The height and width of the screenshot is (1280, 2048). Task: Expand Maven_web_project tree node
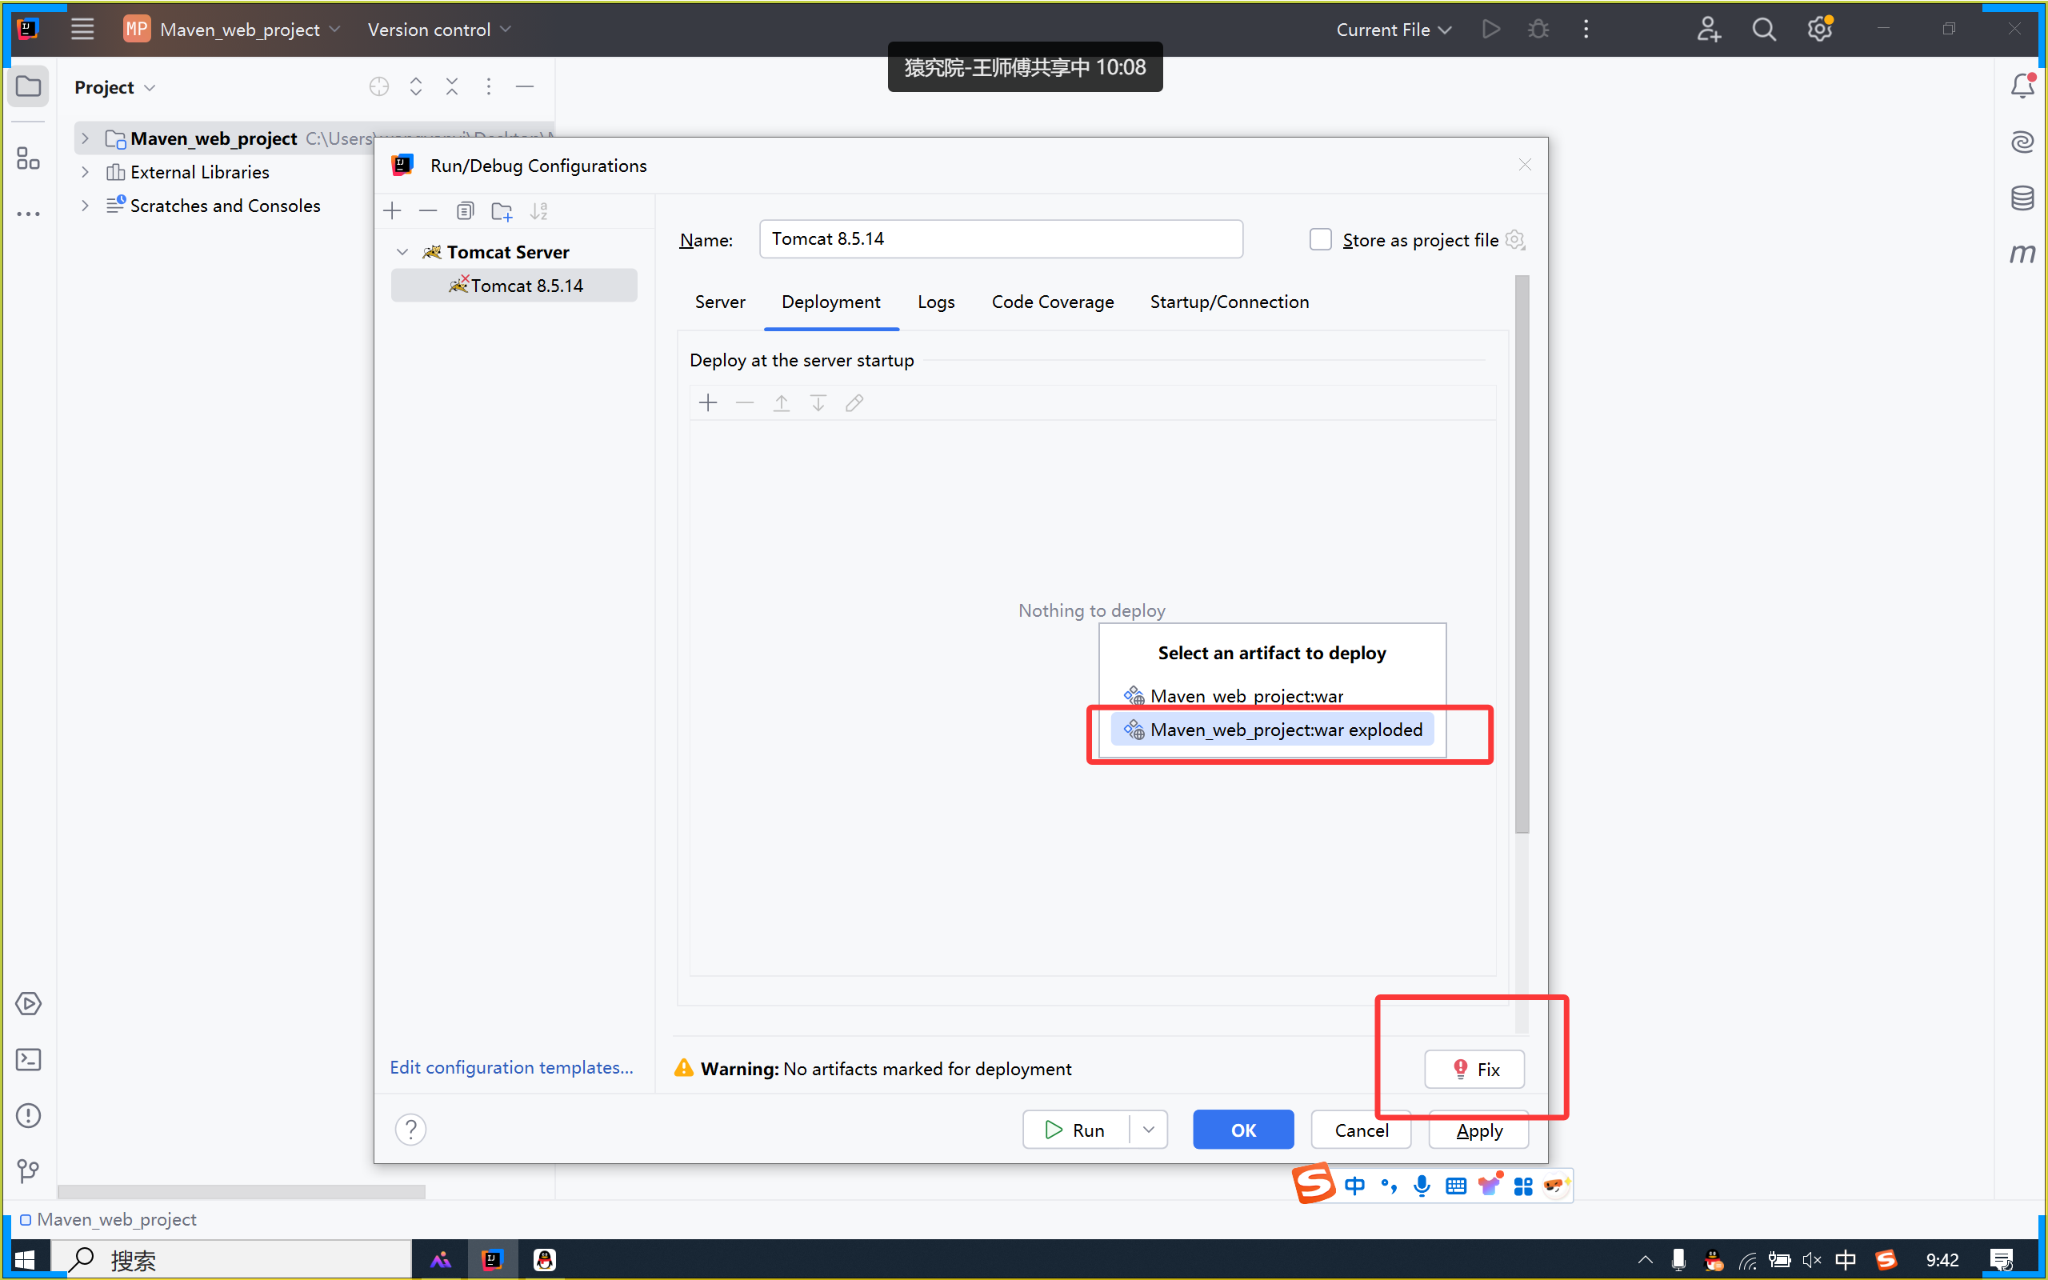(85, 138)
